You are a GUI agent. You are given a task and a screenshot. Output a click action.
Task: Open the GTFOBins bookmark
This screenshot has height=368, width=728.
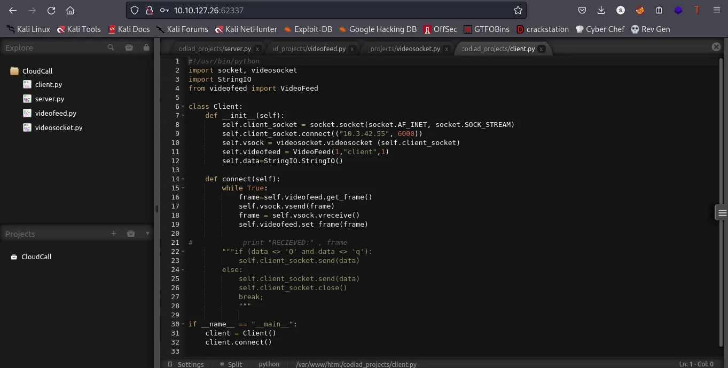[x=486, y=29]
